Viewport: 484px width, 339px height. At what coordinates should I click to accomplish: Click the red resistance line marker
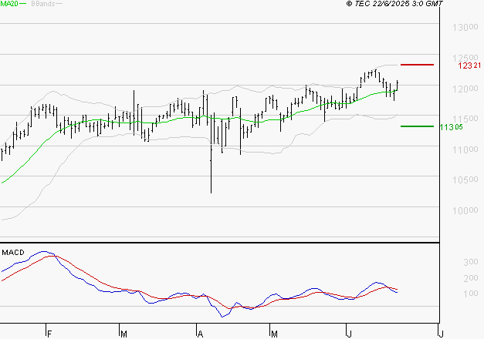coord(417,65)
